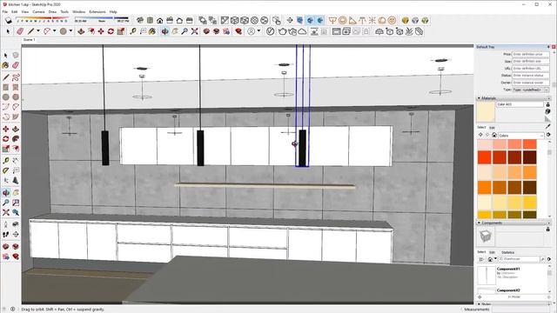The image size is (557, 313).
Task: Open the File menu
Action: tap(5, 11)
